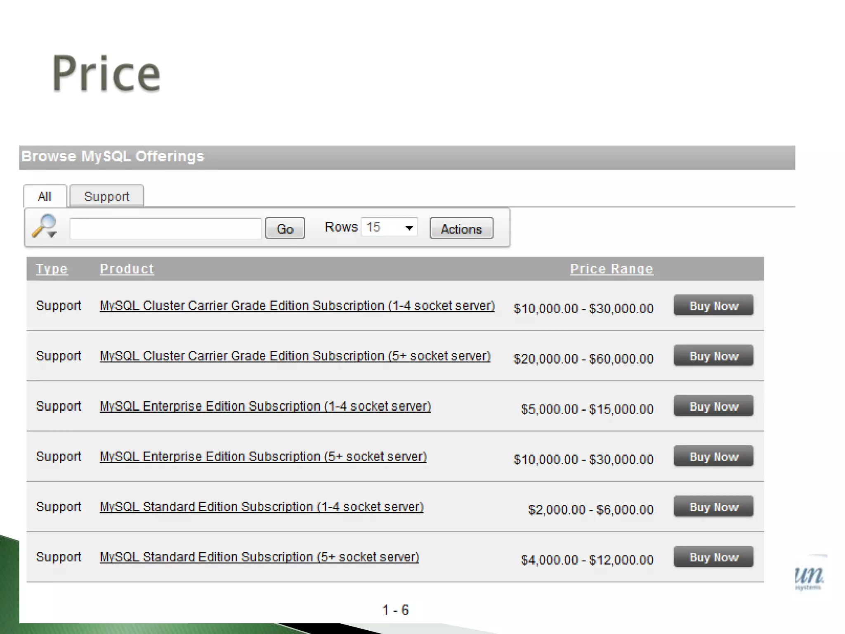Open Standard Edition 5+ socket server link
845x634 pixels.
[x=259, y=557]
